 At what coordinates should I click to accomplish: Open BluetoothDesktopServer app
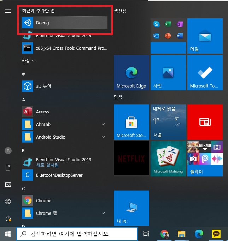tap(64, 175)
